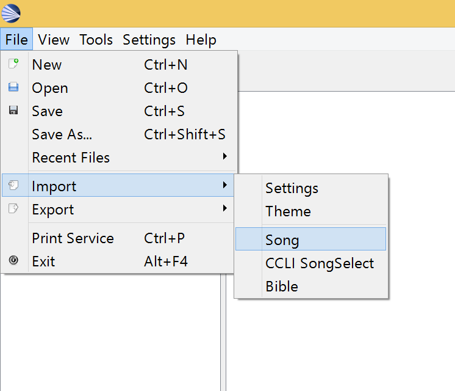Click the Save floppy disk icon
Image resolution: width=455 pixels, height=391 pixels.
[13, 110]
